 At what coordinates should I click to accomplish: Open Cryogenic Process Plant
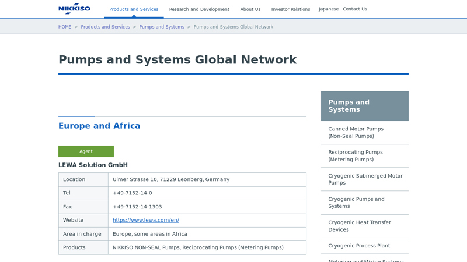coord(365,246)
